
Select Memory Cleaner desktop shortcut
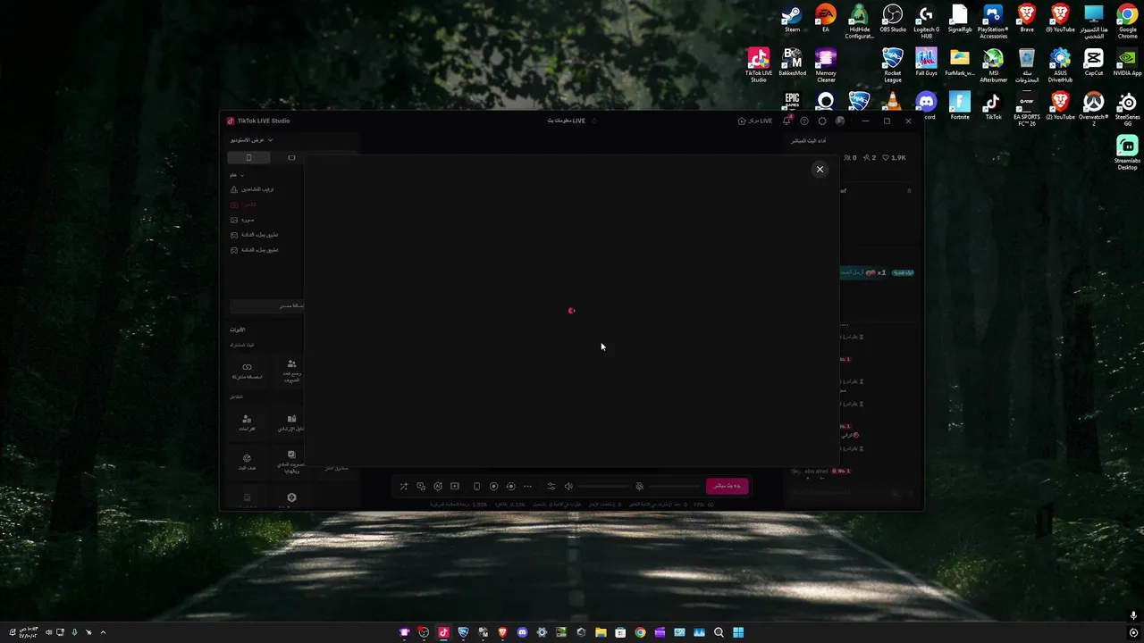pyautogui.click(x=826, y=64)
